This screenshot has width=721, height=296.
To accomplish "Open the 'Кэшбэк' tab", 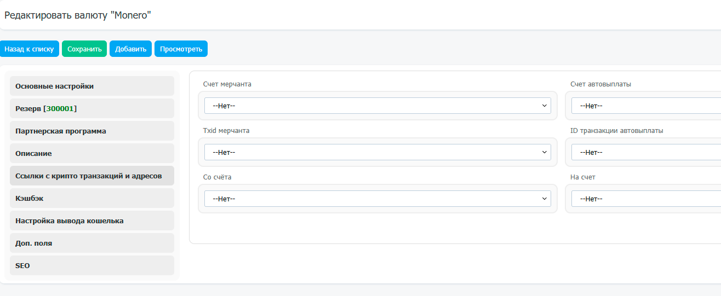I will tap(92, 198).
